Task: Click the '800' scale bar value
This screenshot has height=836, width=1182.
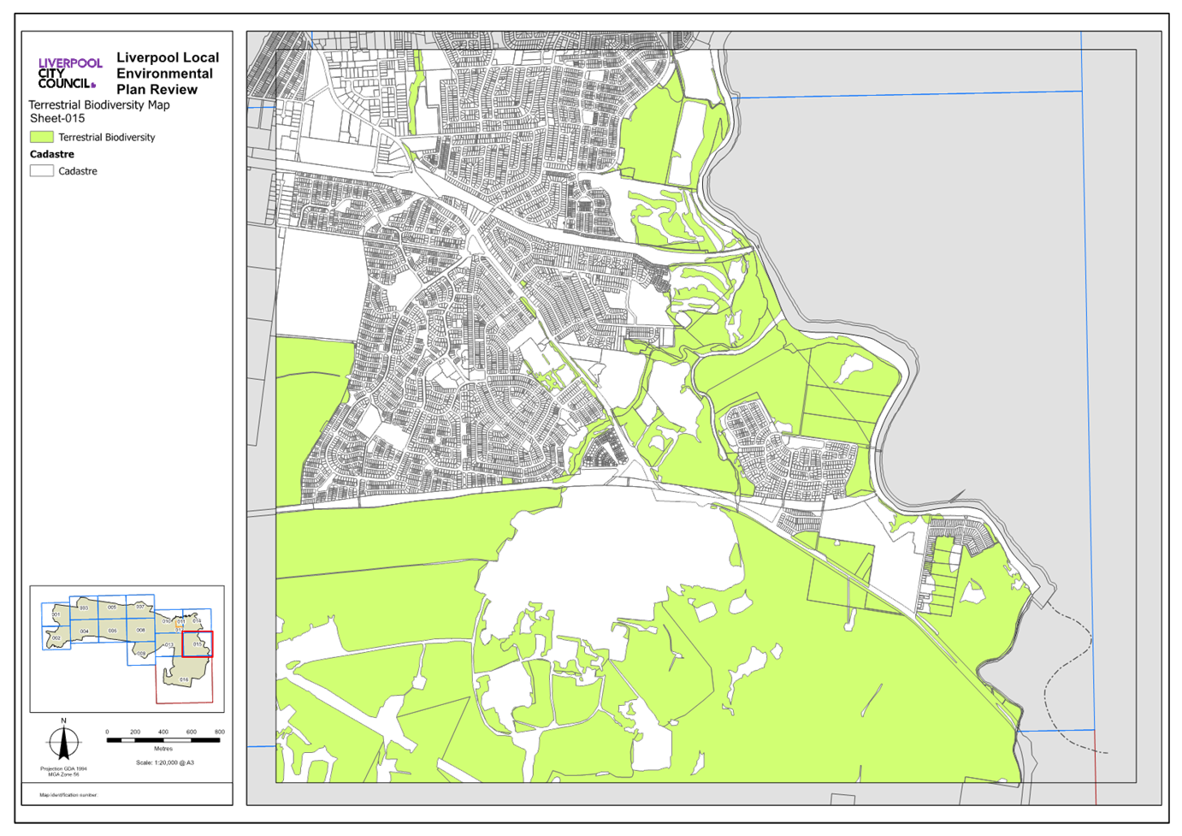Action: point(220,732)
